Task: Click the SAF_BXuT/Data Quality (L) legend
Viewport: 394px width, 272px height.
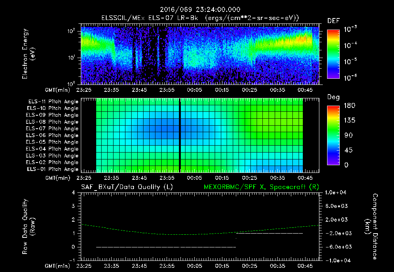Action: [x=127, y=187]
